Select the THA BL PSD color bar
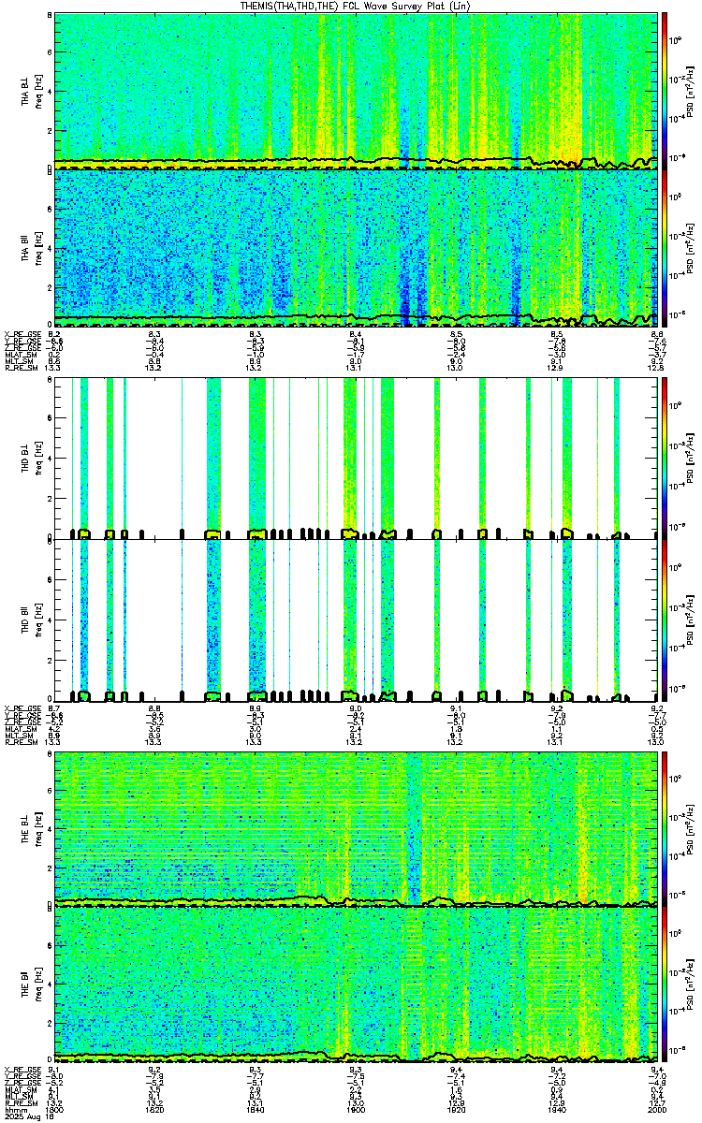 pyautogui.click(x=665, y=90)
